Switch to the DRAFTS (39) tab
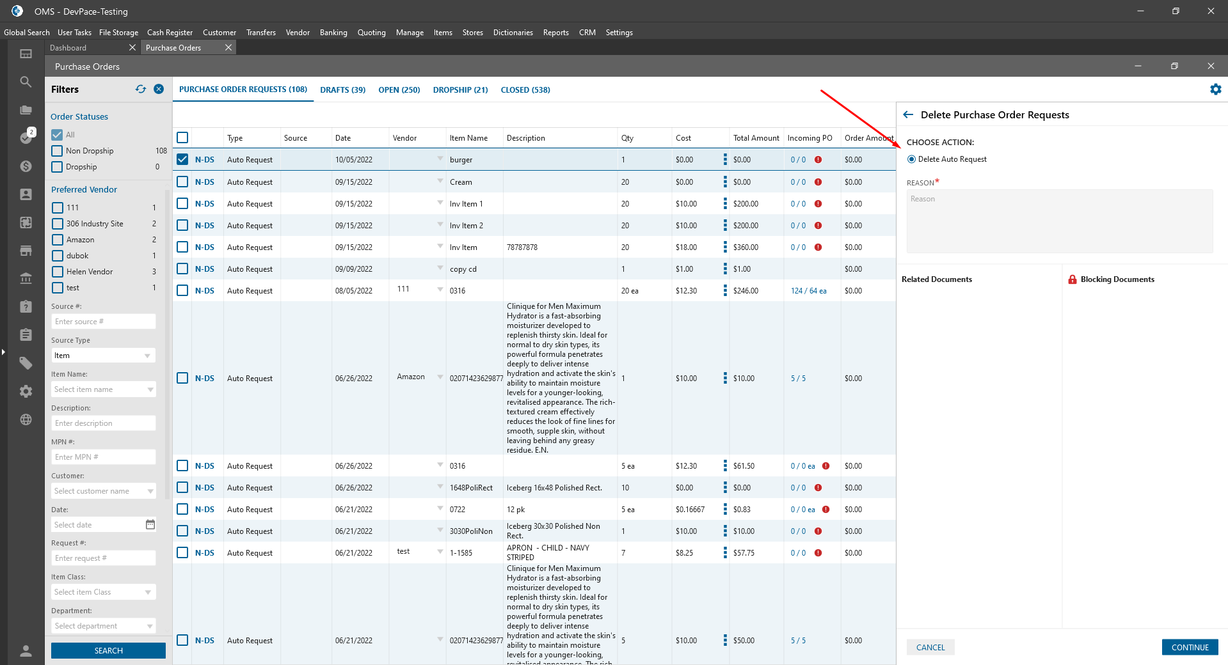Viewport: 1228px width, 665px height. coord(342,90)
